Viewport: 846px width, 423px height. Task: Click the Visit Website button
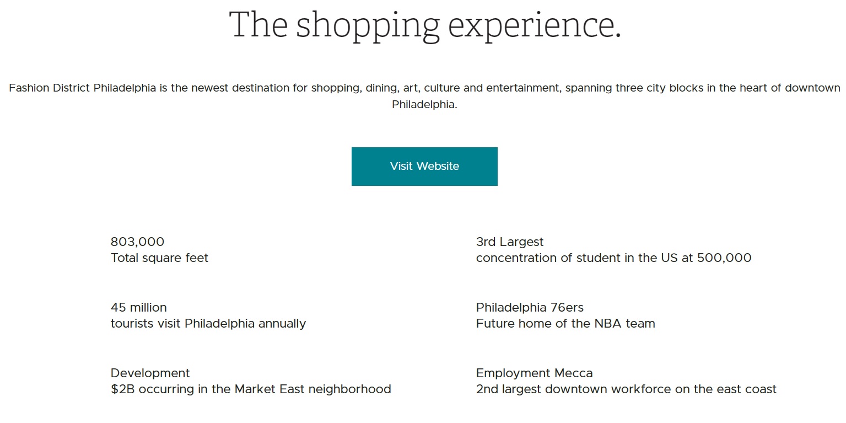click(x=424, y=167)
